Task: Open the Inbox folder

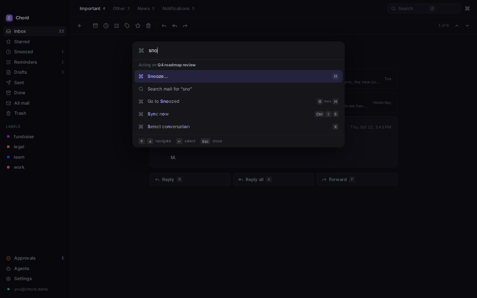Action: (35, 31)
